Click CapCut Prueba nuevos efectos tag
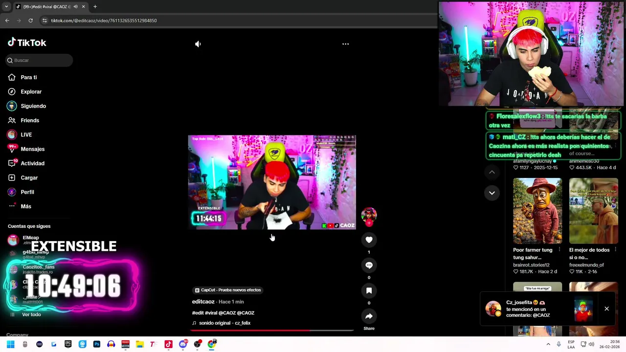 pos(228,290)
